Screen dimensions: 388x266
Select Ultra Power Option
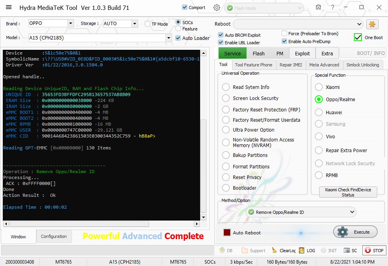[226, 130]
